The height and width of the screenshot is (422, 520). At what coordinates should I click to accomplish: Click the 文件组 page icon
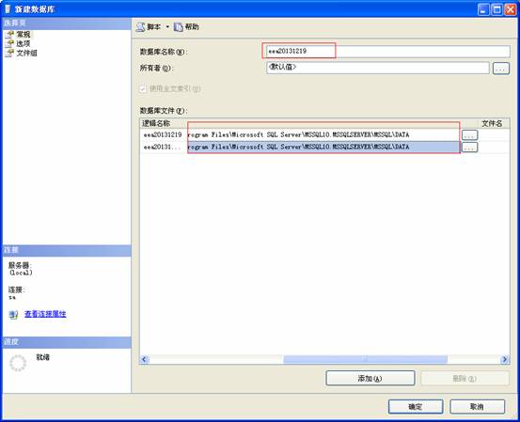click(x=9, y=53)
